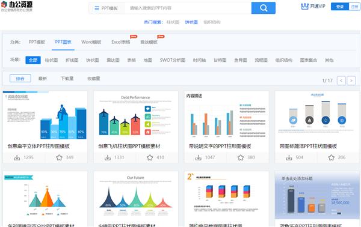Viewport: 361px width, 227px height.
Task: Click the blue magnifier search button
Action: point(263,8)
